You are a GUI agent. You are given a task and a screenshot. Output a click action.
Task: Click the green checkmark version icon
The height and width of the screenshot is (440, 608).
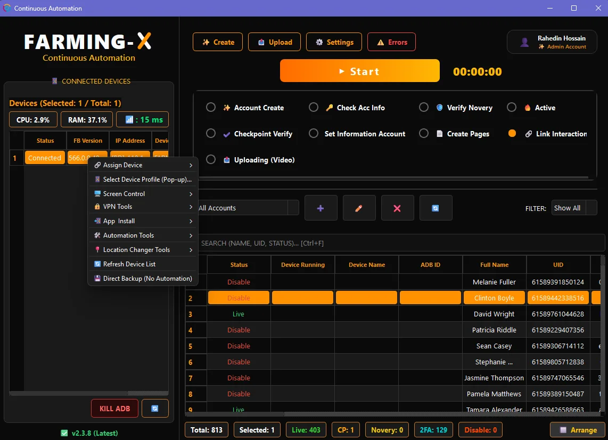64,433
